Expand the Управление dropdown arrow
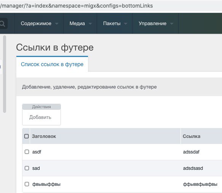 tap(172, 24)
